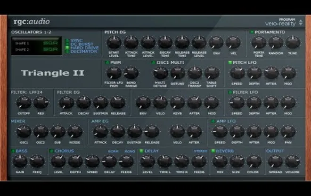311x196 pixels.
Task: Click the Pitch LFO SPEED knob
Action: pos(237,73)
